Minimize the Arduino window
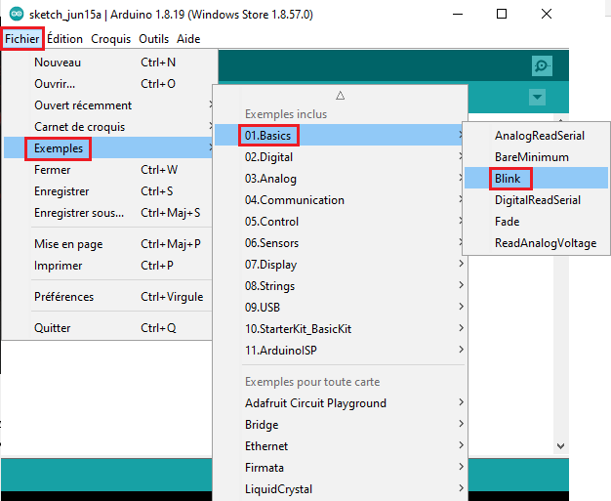 pyautogui.click(x=458, y=14)
